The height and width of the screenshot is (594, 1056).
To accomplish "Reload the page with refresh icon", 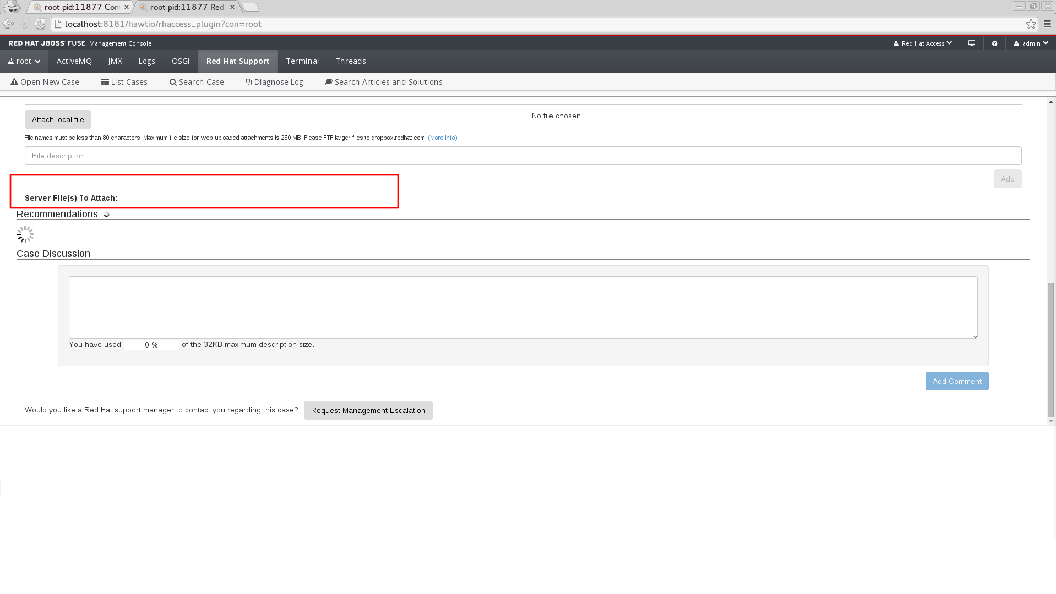I will pos(40,24).
